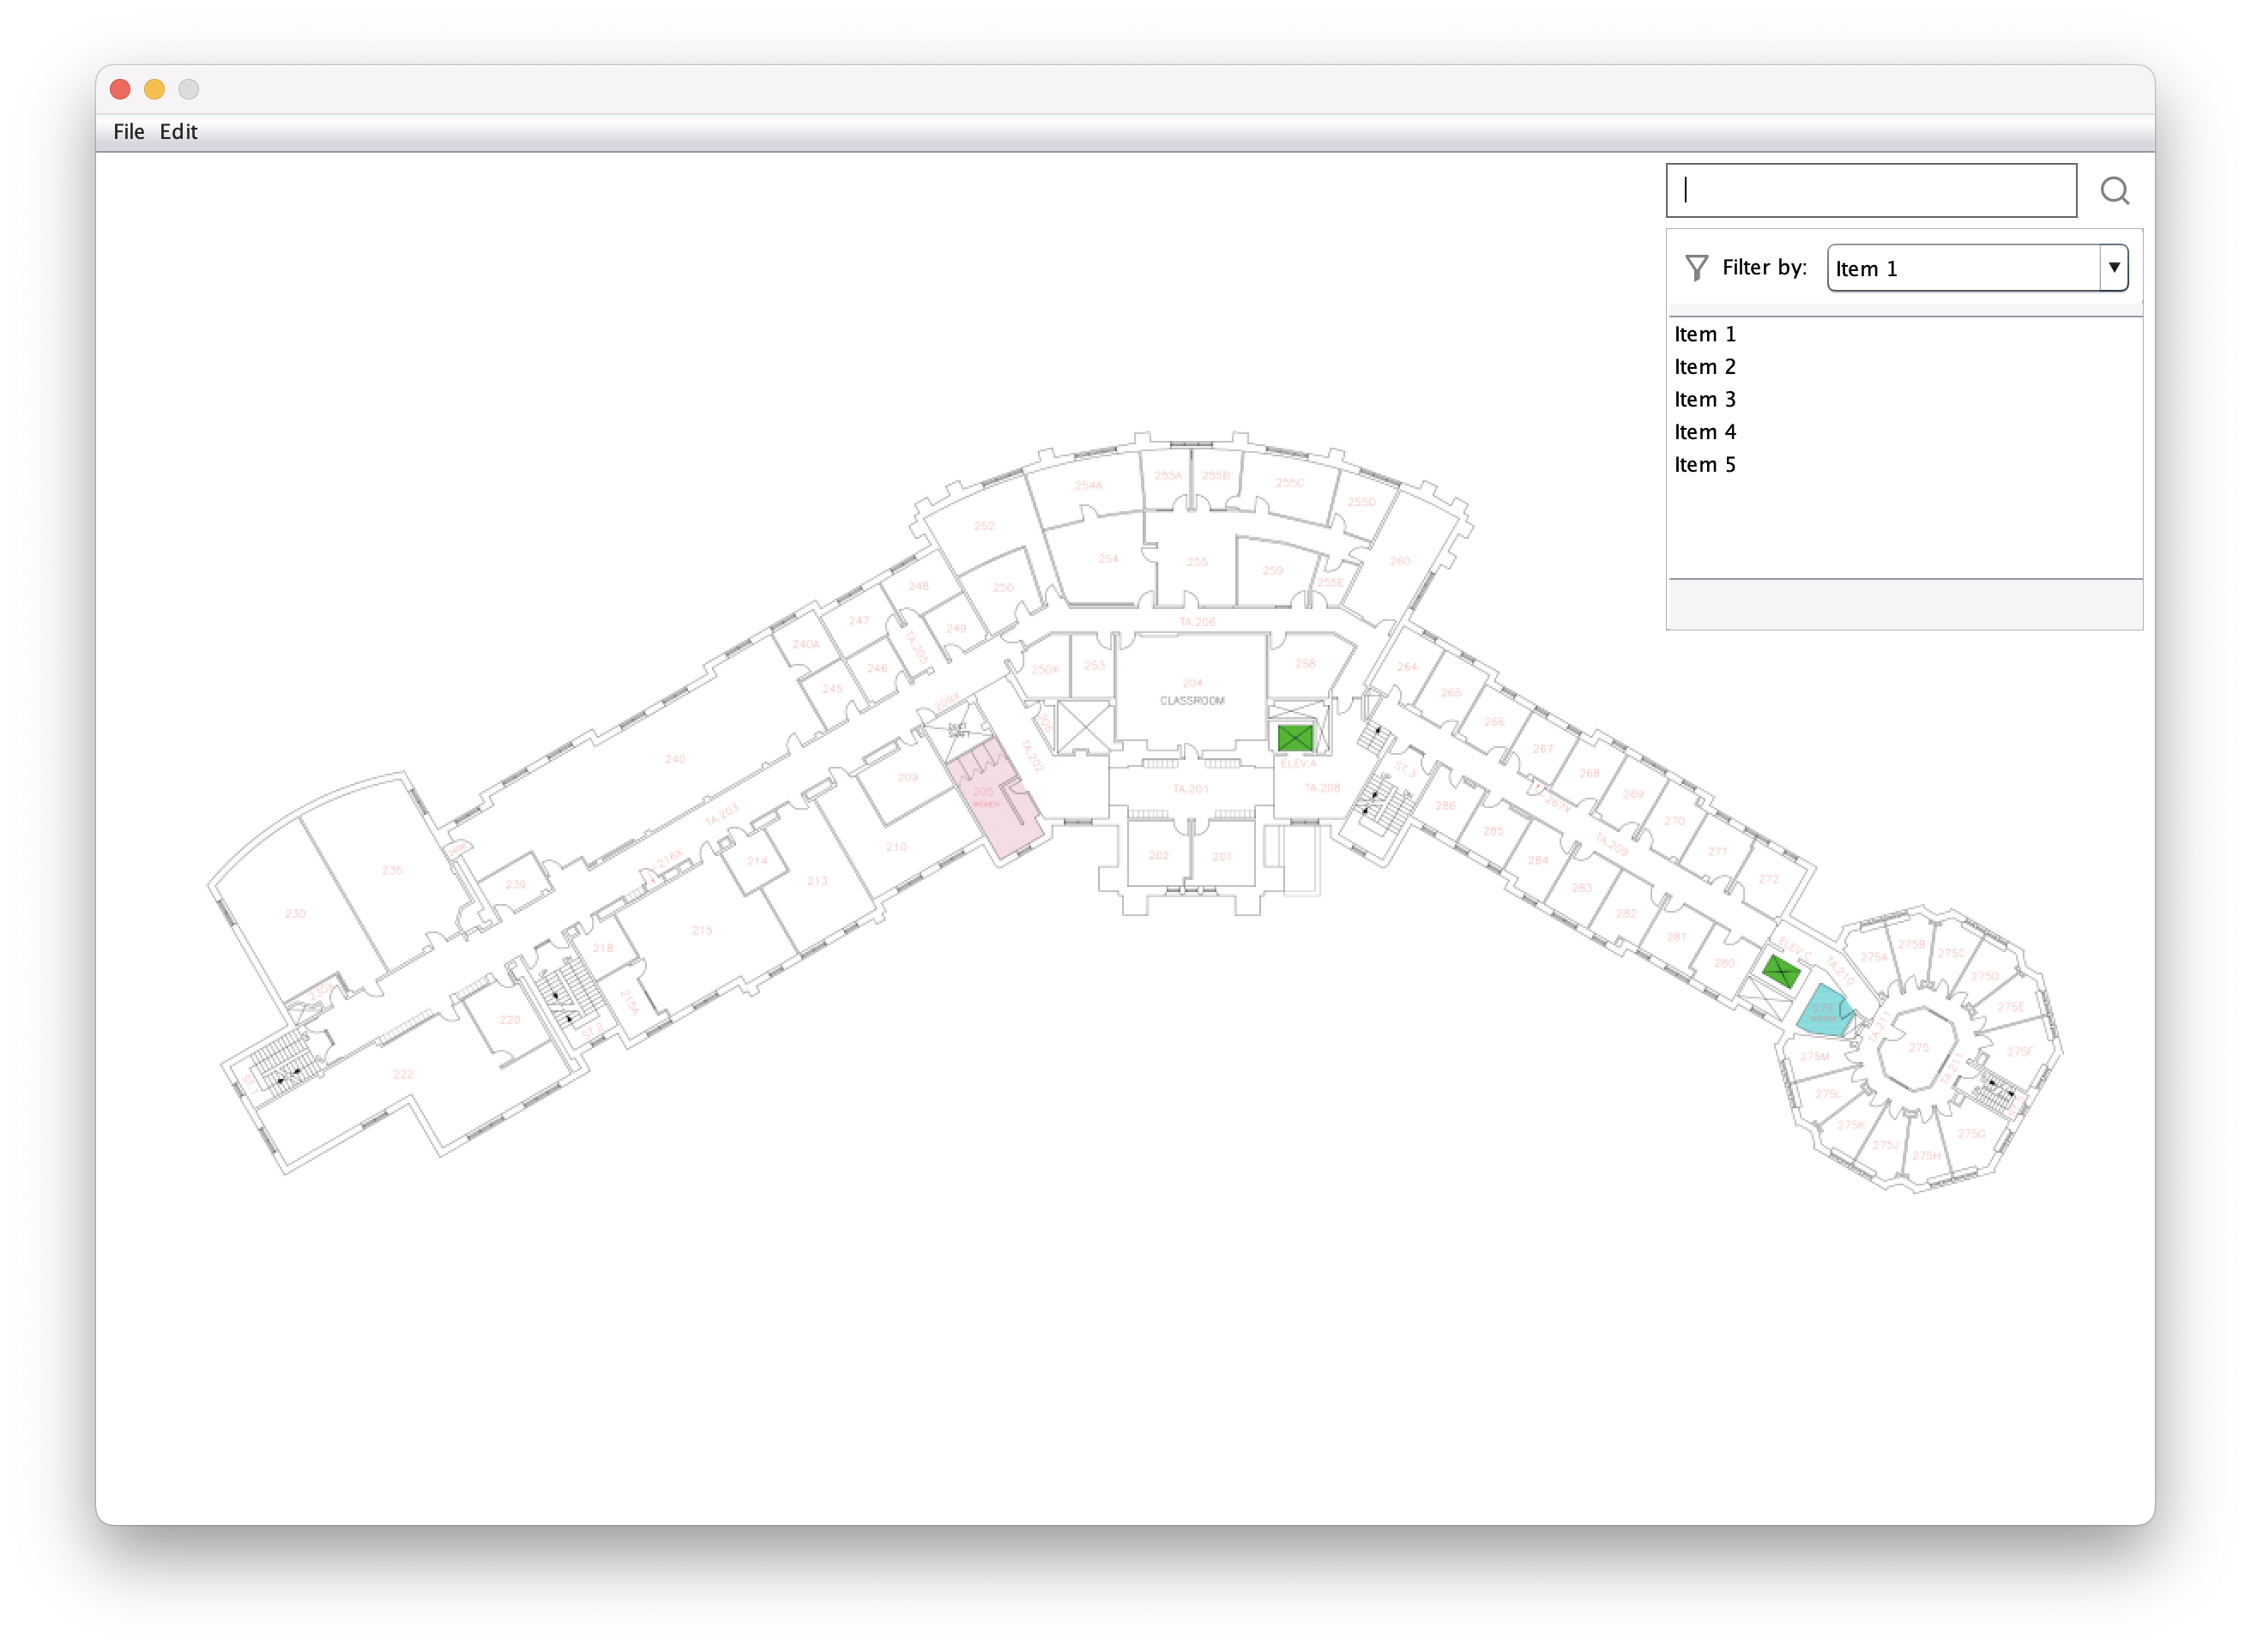
Task: Open the Filter by dropdown arrow
Action: tap(2113, 268)
